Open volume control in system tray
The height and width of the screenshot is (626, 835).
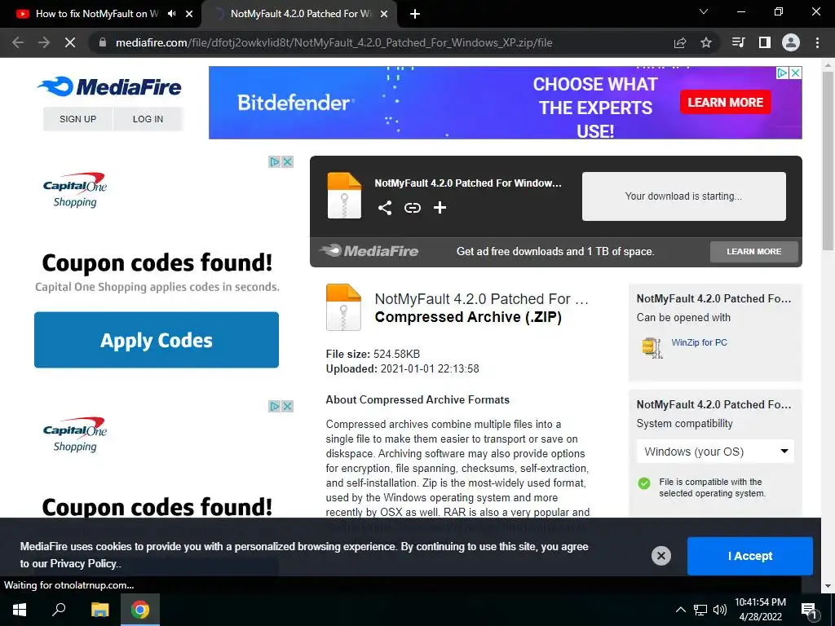tap(720, 610)
